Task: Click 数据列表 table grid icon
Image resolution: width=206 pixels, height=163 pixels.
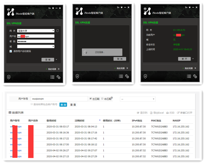Action: point(10,113)
